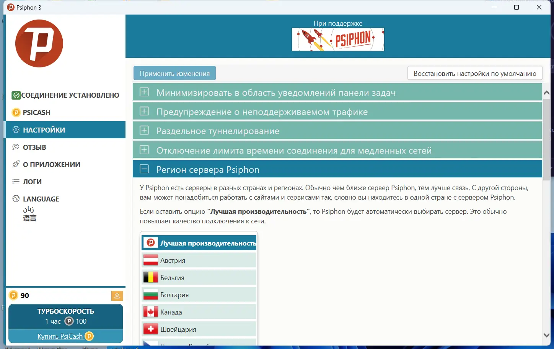
Task: Switch to PSICASH tab
Action: [65, 112]
